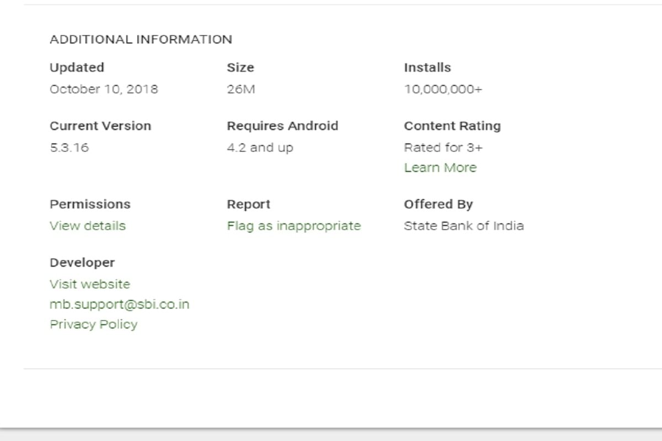The height and width of the screenshot is (441, 662).
Task: Click Current Version number 5.3.16
Action: (63, 147)
